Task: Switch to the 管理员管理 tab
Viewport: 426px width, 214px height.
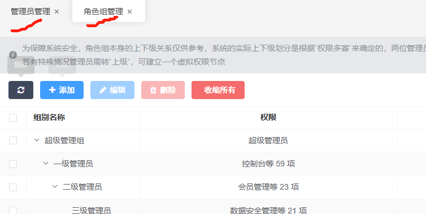Action: click(x=31, y=11)
